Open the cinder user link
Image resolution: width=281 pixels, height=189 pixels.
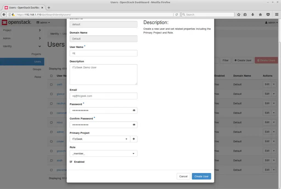click(x=60, y=141)
